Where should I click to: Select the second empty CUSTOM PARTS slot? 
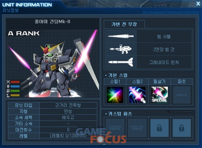tap(137, 128)
